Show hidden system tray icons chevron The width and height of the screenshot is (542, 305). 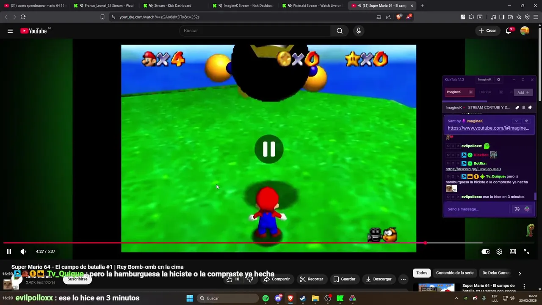click(x=456, y=298)
